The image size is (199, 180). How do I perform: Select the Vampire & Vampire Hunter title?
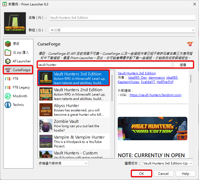point(79,137)
